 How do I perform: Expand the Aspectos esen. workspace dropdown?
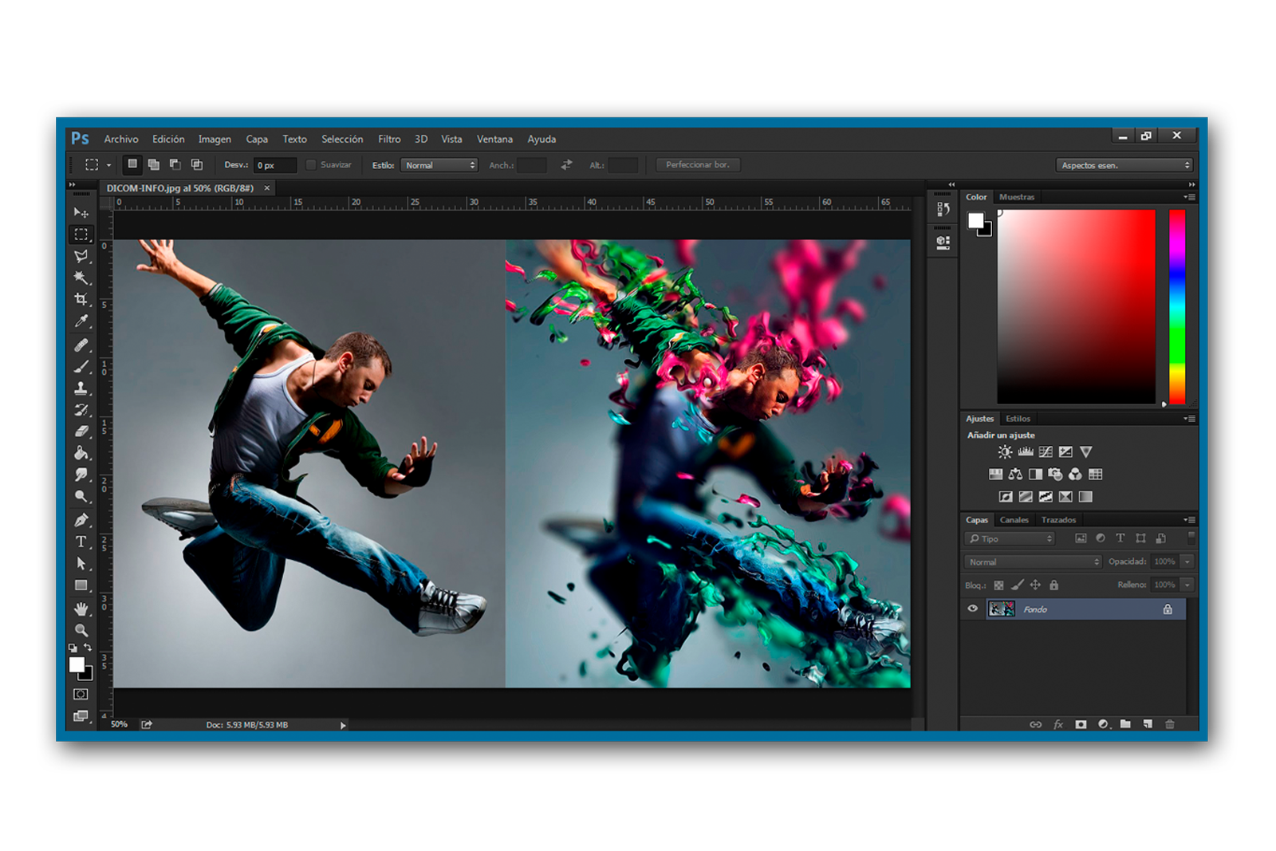coord(1124,165)
